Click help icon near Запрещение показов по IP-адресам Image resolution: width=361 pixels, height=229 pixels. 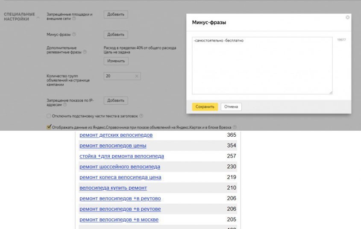pos(65,104)
